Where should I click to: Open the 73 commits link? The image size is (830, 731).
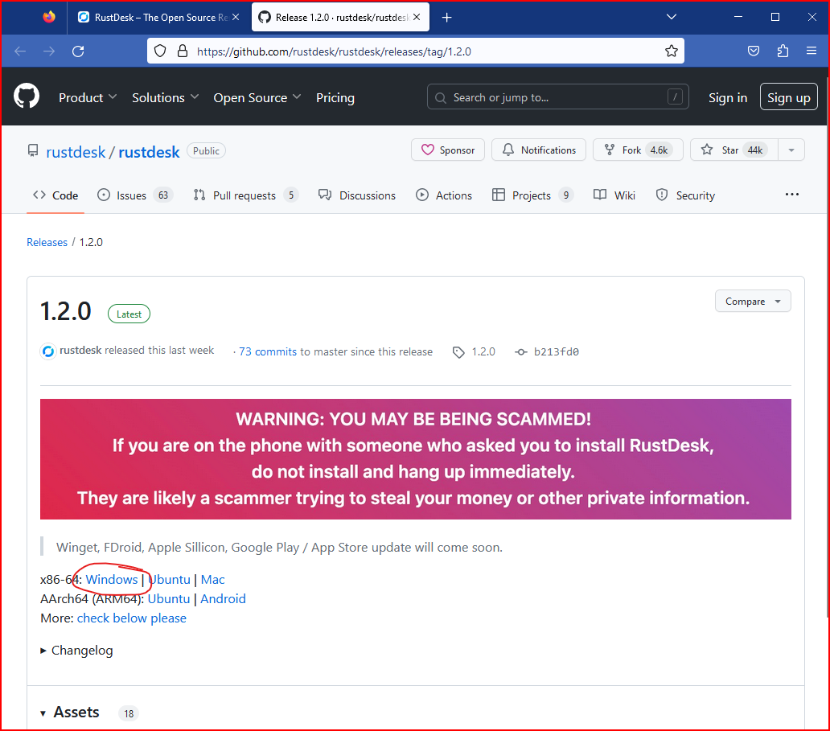pos(267,352)
